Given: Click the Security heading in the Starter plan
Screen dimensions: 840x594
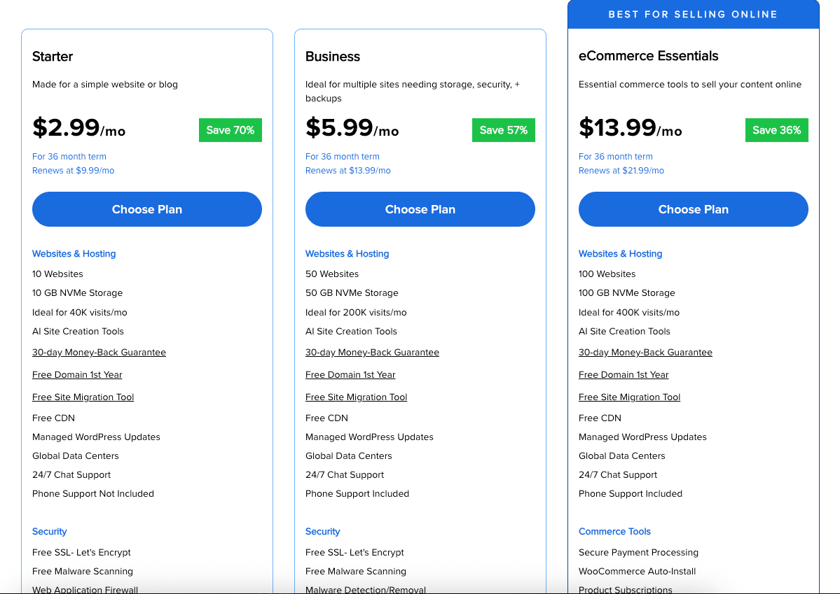Looking at the screenshot, I should (50, 532).
